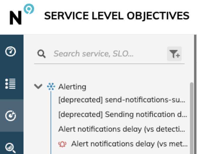The width and height of the screenshot is (197, 154).
Task: Click the red alert siren icon
Action: coord(62,144)
